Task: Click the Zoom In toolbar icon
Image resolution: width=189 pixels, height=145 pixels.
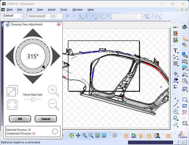Action: pos(85,135)
